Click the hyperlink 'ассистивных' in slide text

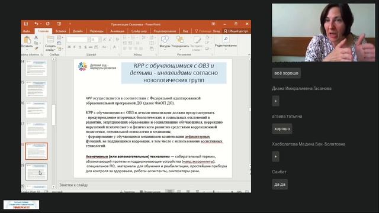pos(211,141)
